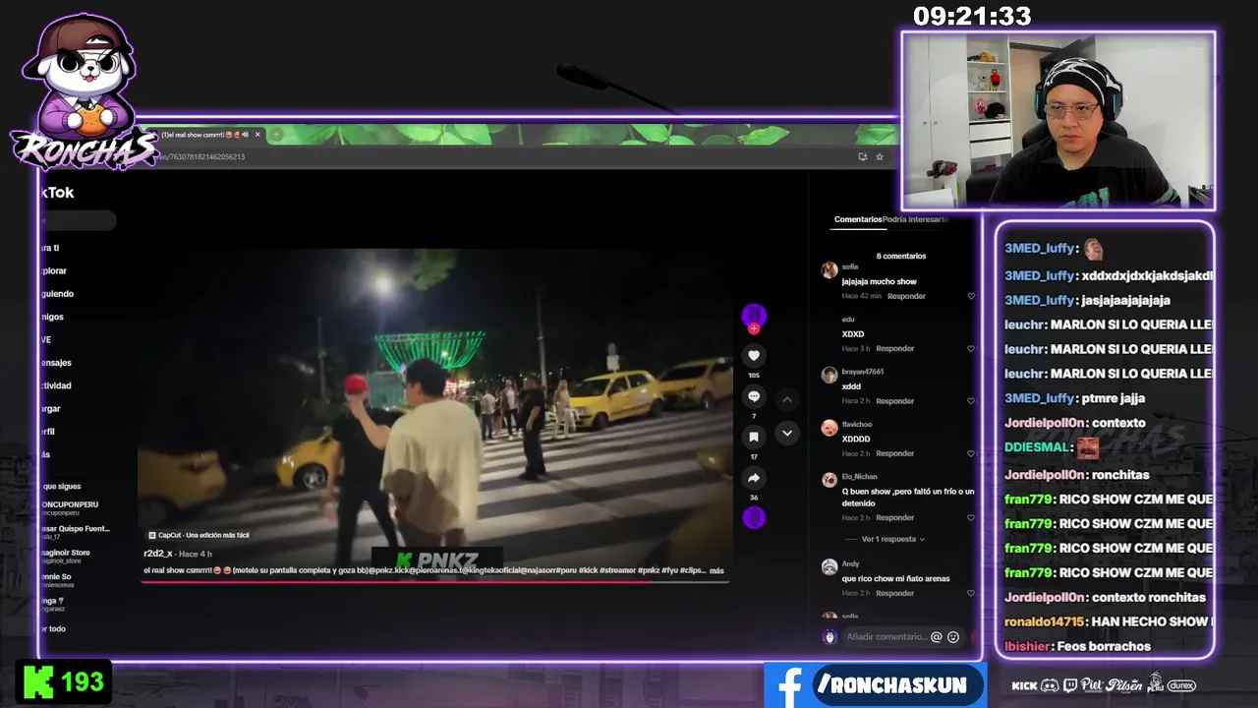Open 'Cesar Quispe Fuent...' followed account
The image size is (1258, 708).
pos(76,531)
